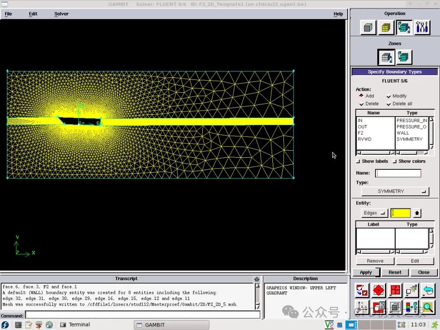Click the Apply button
Screen dimensions: 440x330
tap(366, 272)
